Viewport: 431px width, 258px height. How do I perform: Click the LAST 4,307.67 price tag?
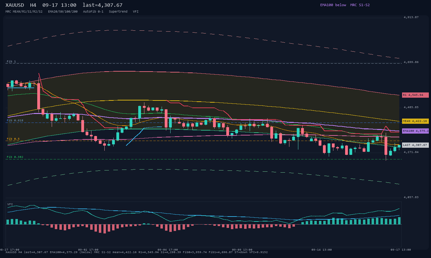tap(415, 145)
